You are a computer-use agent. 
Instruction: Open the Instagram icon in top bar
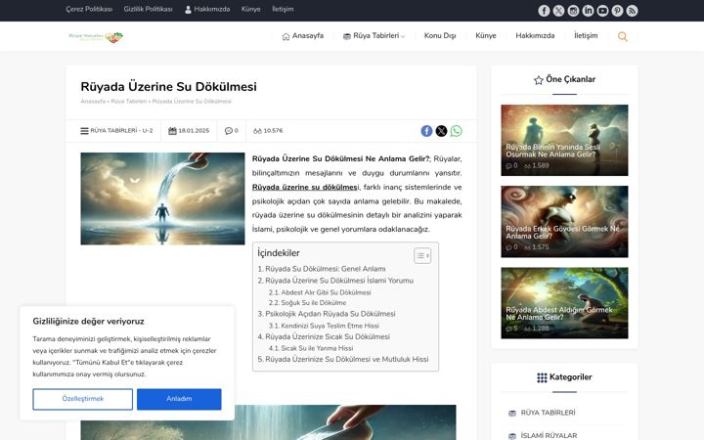573,11
